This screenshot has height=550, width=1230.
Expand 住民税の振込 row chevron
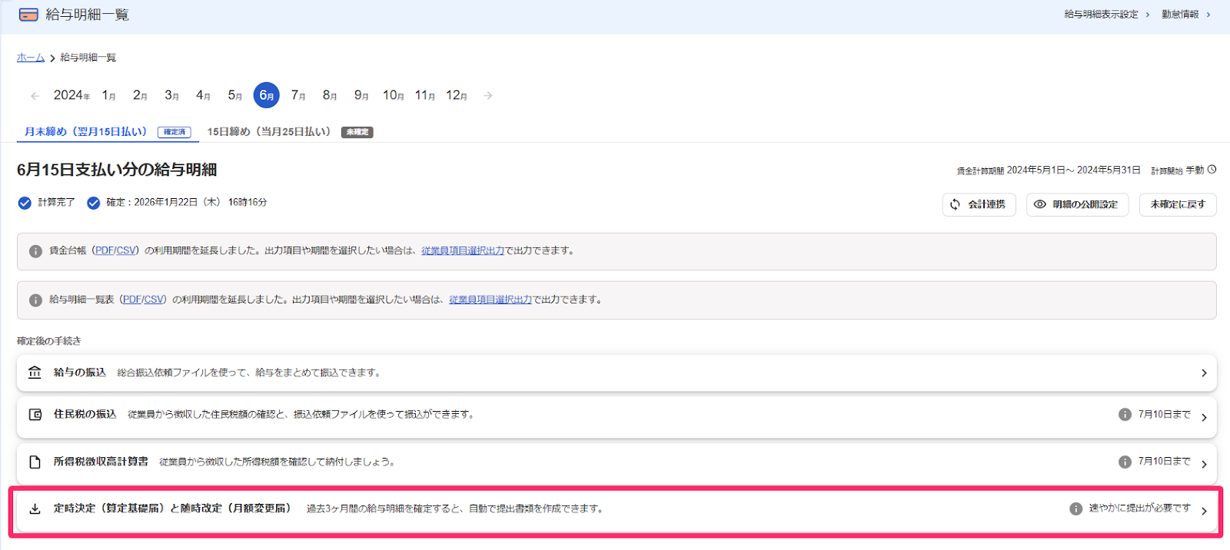tap(1204, 417)
